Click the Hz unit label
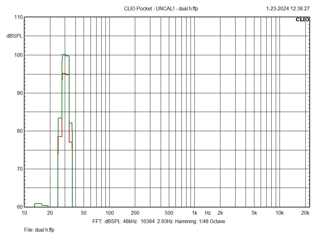This screenshot has width=322, height=241. click(208, 213)
